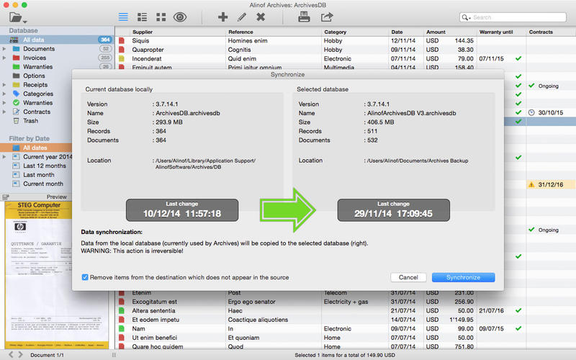The height and width of the screenshot is (360, 576).
Task: Add a new record with plus icon
Action: point(222,17)
